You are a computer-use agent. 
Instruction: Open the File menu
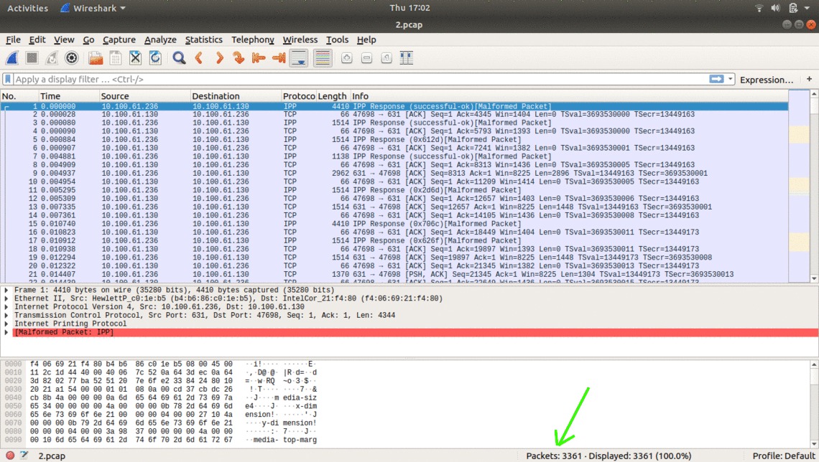coord(13,39)
